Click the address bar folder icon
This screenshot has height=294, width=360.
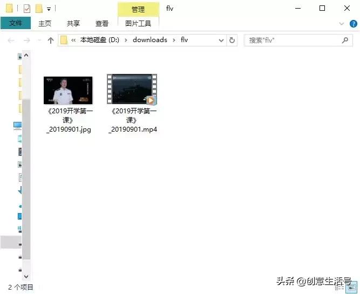coord(64,40)
